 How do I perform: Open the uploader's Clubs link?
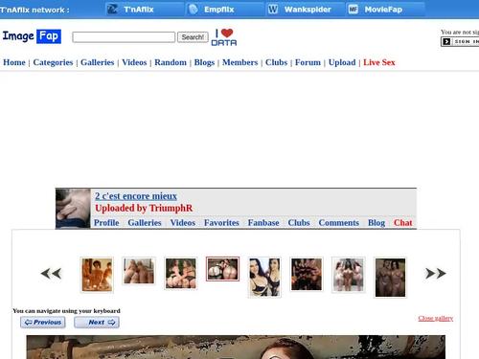[299, 223]
